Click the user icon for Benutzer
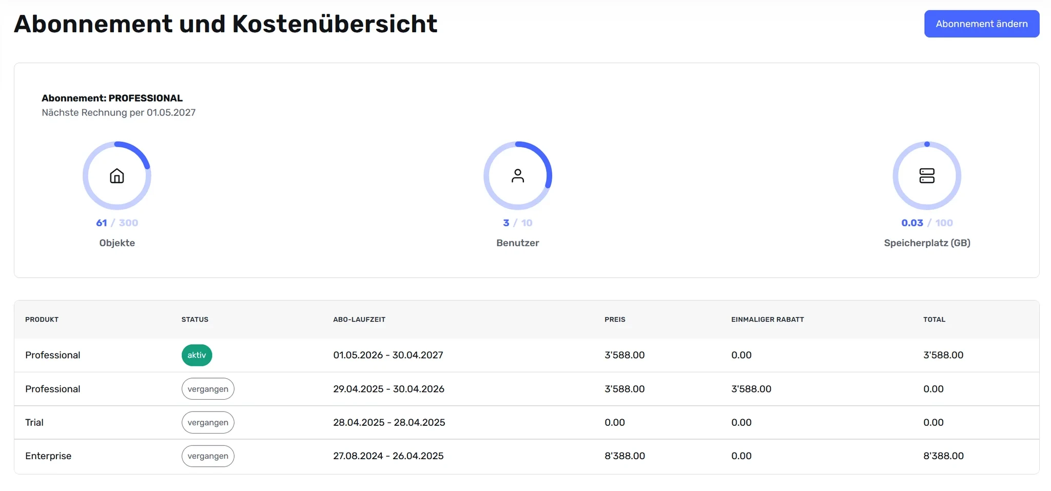 [x=518, y=175]
